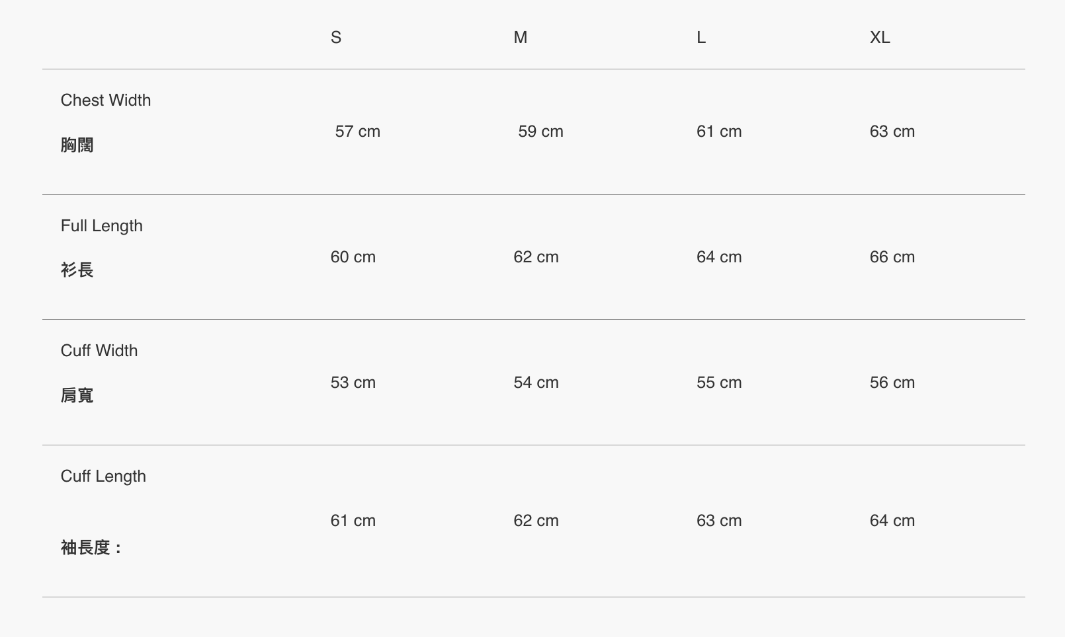Click the 63 cm chest width value

pyautogui.click(x=892, y=131)
